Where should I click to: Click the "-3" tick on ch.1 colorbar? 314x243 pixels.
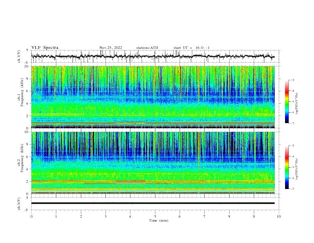point(292,80)
